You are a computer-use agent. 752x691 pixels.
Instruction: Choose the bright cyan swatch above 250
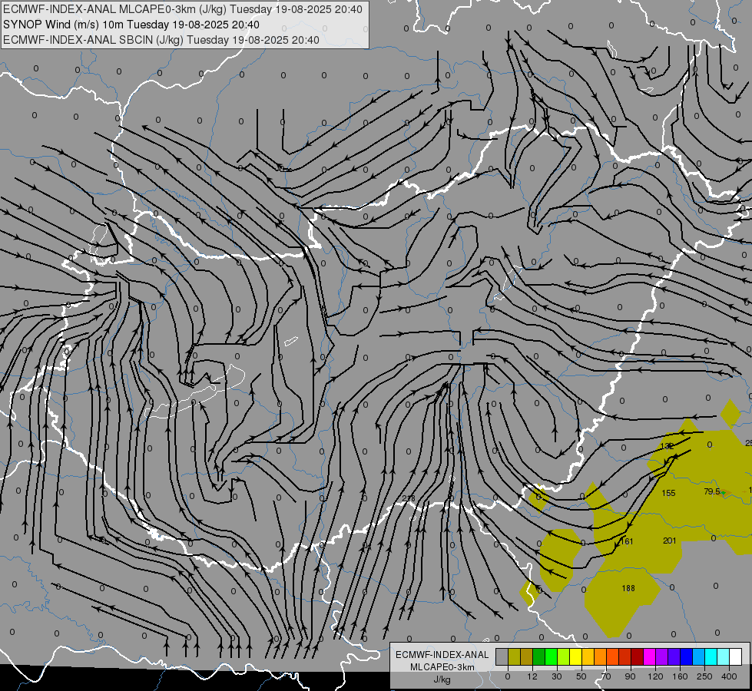711,656
